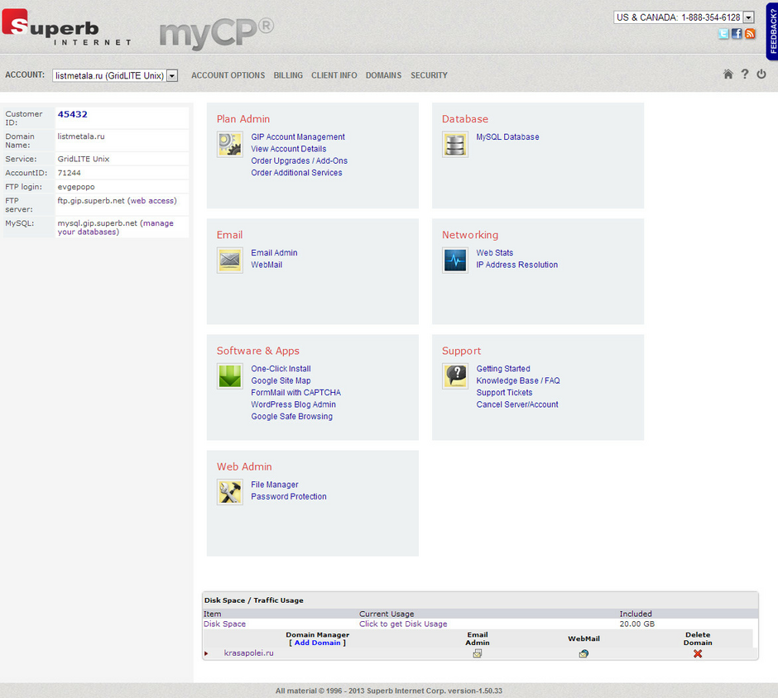Screen dimensions: 778x698
Task: Click Google Safe Browsing link
Action: click(291, 417)
